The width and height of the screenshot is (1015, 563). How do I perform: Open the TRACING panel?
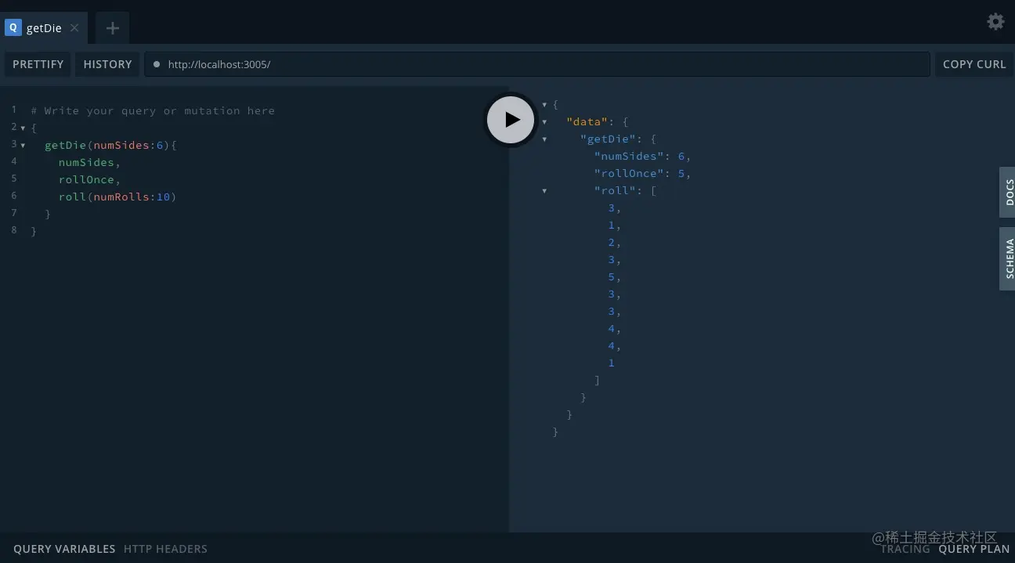tap(905, 549)
